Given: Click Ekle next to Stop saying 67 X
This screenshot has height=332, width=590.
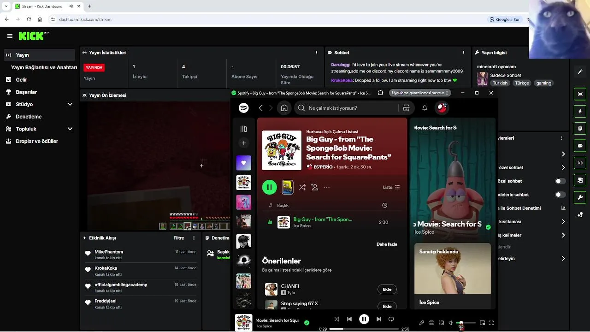Looking at the screenshot, I should coord(387,306).
